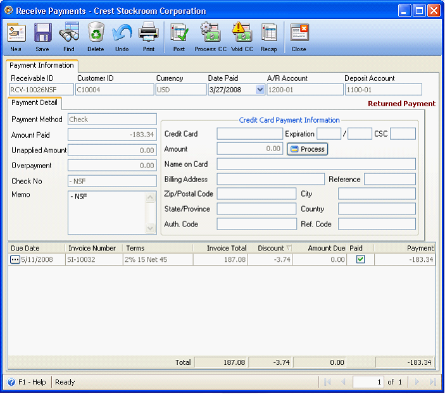Click the Deposit Account field
This screenshot has height=394, width=445.
(x=384, y=90)
